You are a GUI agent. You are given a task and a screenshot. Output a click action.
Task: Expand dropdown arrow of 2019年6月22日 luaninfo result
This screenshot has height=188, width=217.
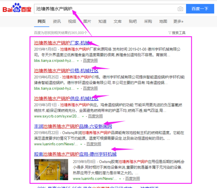point(81,144)
